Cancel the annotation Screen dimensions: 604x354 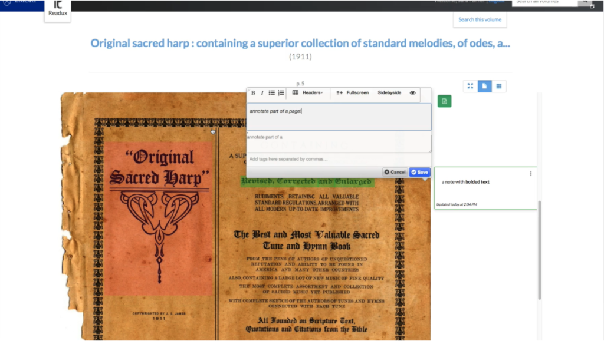(395, 172)
